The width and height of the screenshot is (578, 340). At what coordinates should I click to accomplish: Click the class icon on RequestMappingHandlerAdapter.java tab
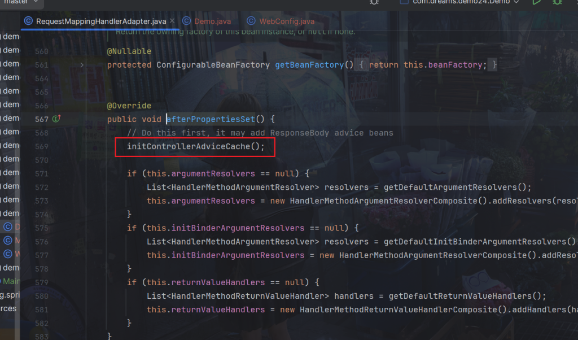pos(28,21)
